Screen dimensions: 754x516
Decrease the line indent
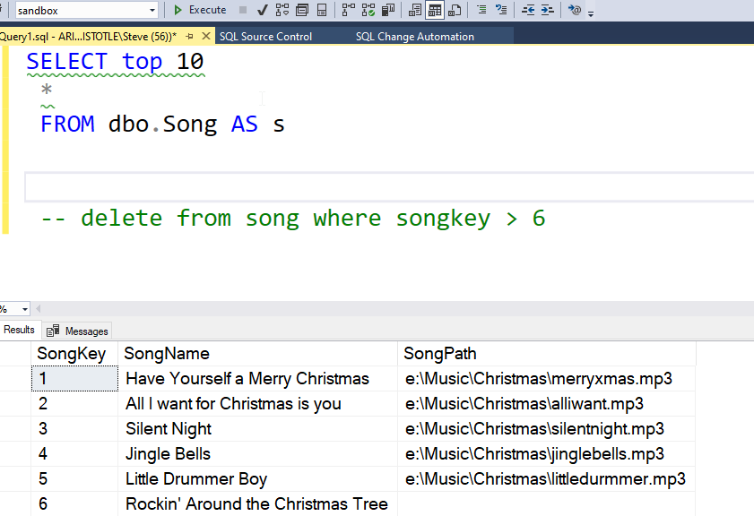click(x=528, y=10)
